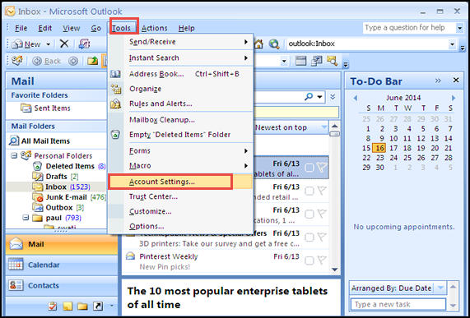Viewport: 470px width, 318px height.
Task: Click the Back navigation button
Action: click(46, 61)
